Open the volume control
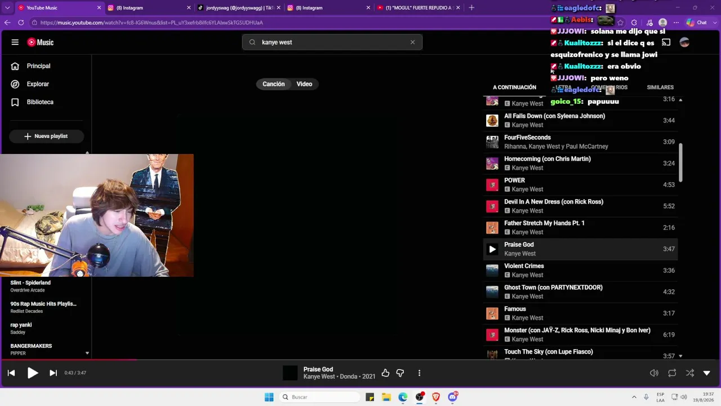This screenshot has width=721, height=406. (x=654, y=373)
